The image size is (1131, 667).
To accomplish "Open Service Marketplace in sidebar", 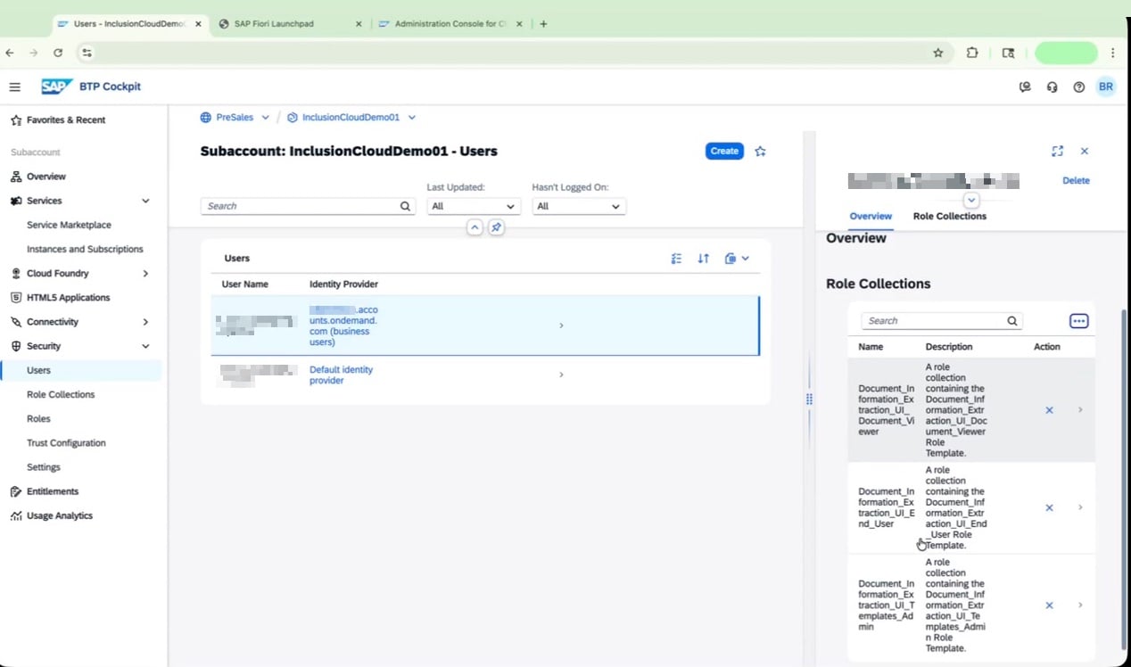I will (x=69, y=226).
